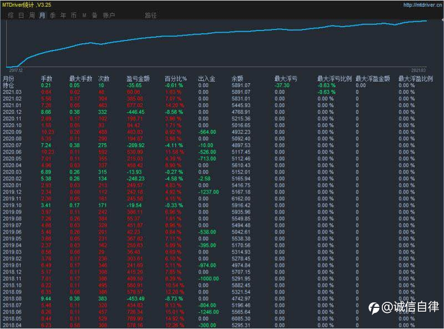This screenshot has height=329, width=444.
Task: Click the MTDriver统计 V3.25 title
Action: (27, 5)
